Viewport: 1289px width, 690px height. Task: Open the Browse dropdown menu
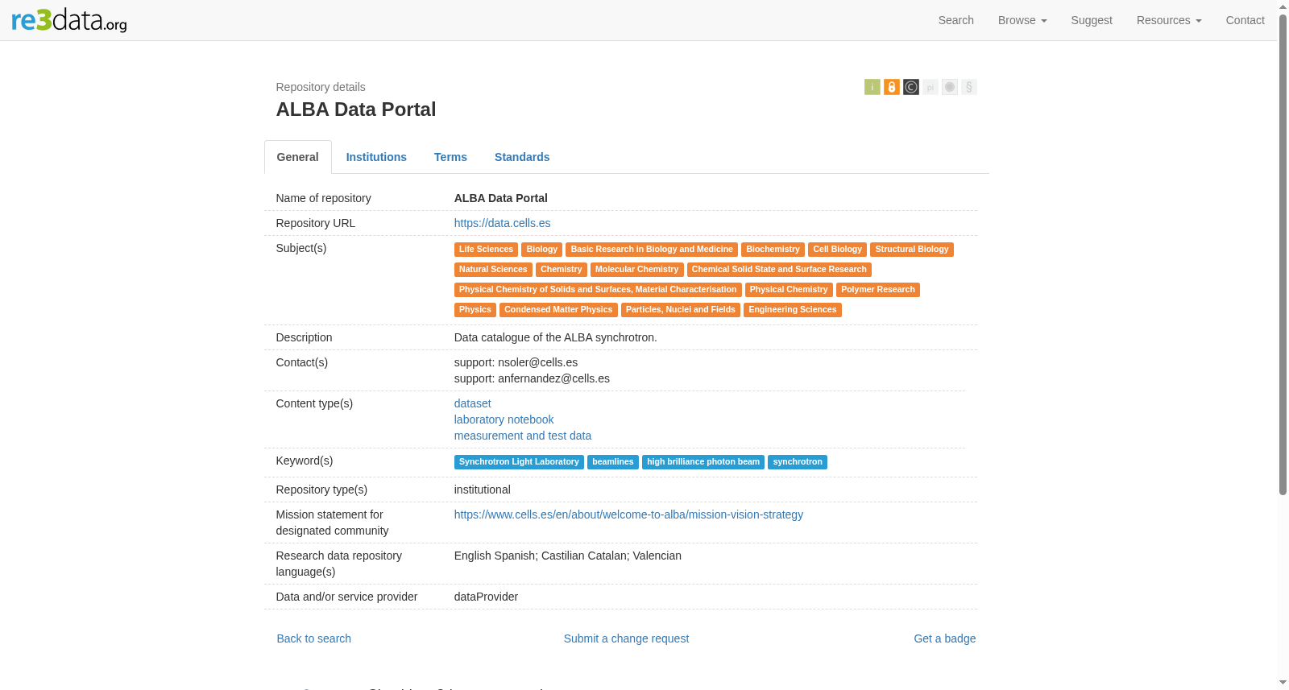pos(1022,20)
